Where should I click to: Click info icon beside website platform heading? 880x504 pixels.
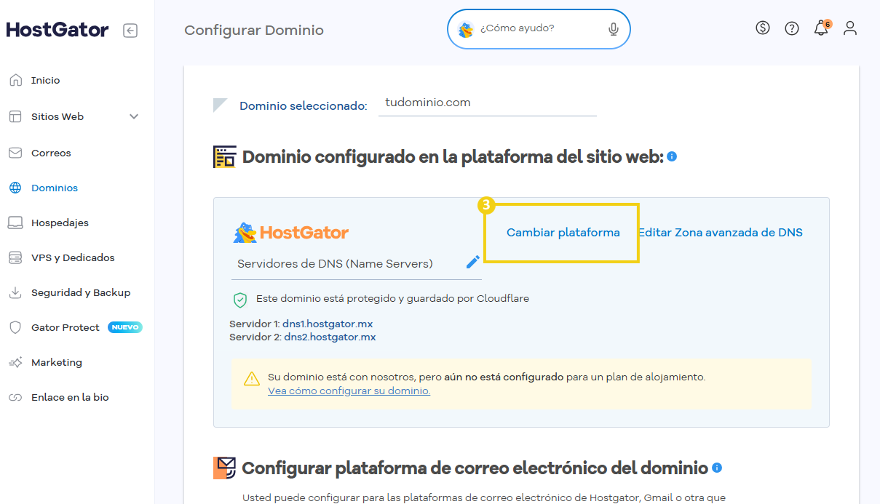pyautogui.click(x=672, y=156)
